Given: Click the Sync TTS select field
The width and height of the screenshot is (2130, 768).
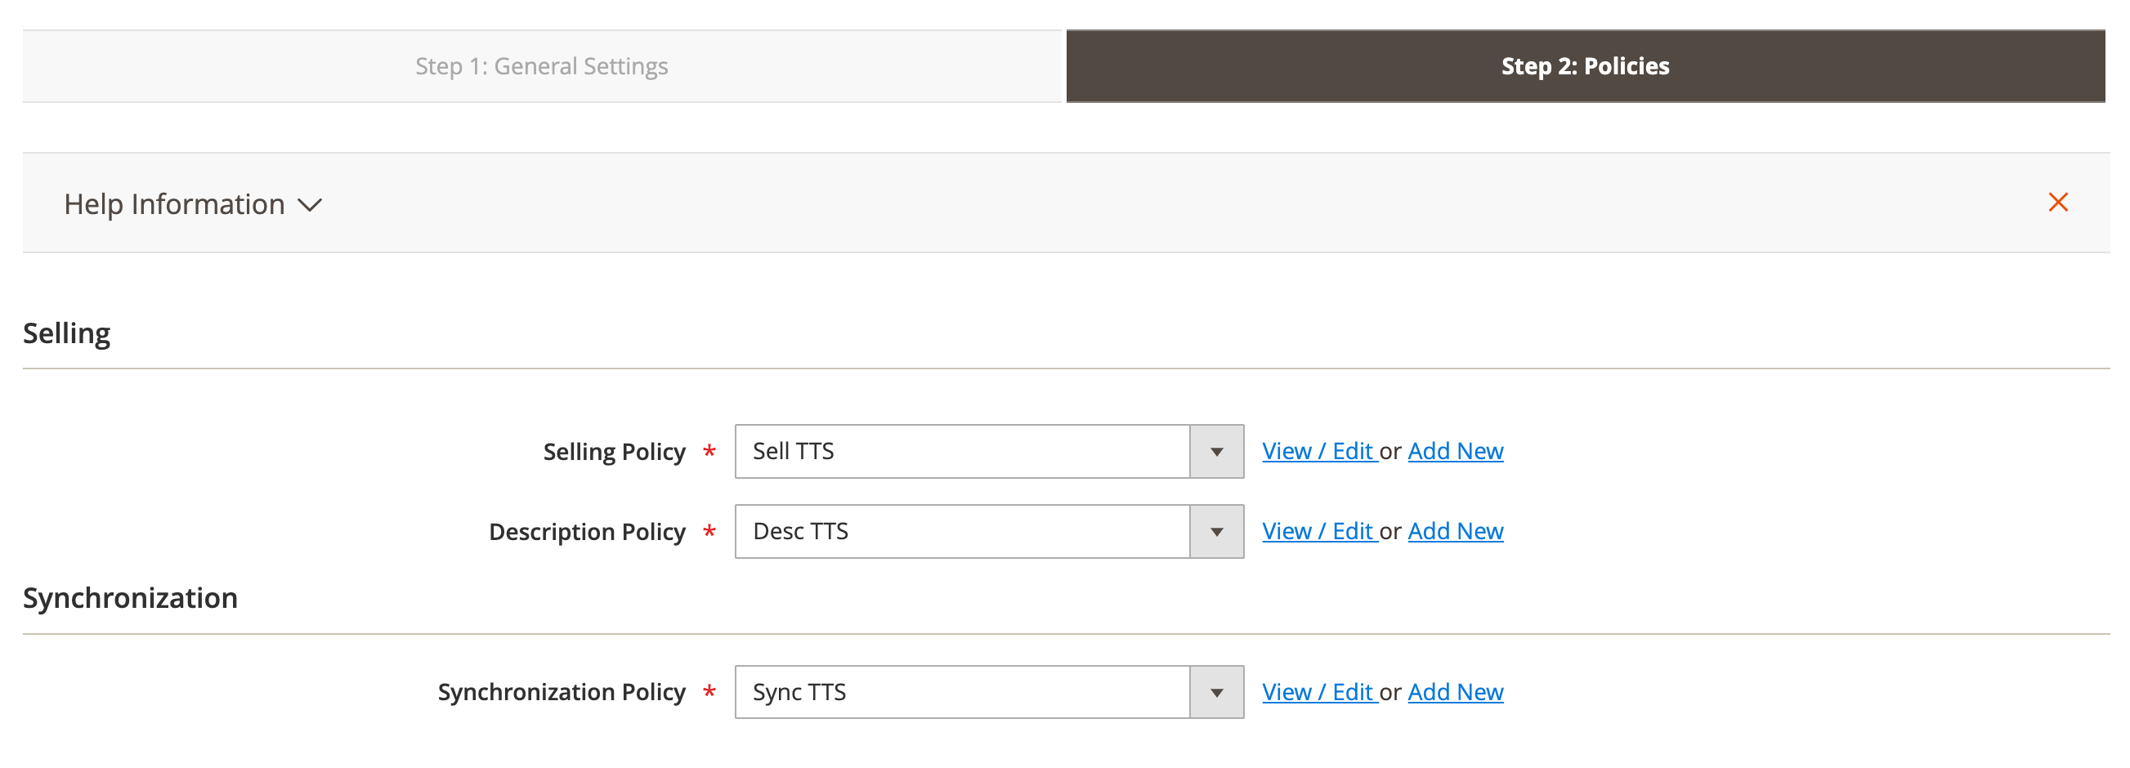Looking at the screenshot, I should (961, 692).
